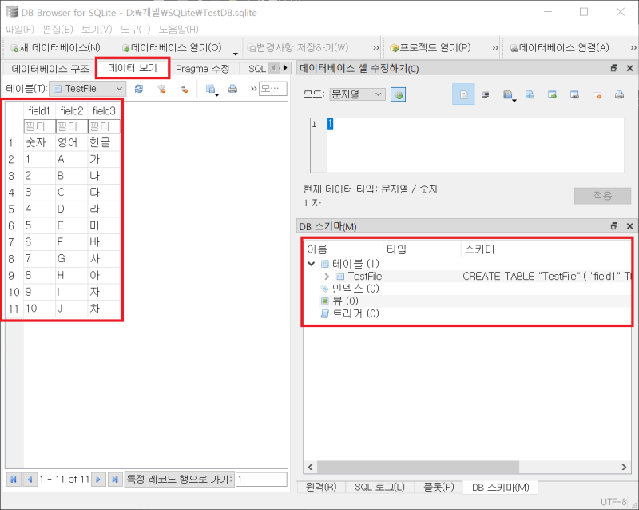Image resolution: width=639 pixels, height=510 pixels.
Task: Select the cell containing 한글
Action: click(x=104, y=142)
